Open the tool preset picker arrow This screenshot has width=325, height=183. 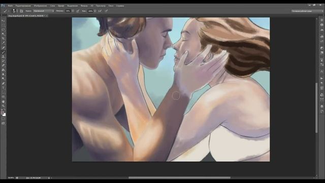point(9,11)
